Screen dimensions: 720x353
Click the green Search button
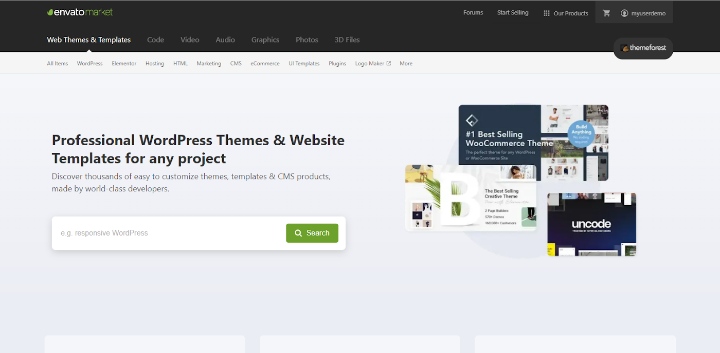point(312,233)
